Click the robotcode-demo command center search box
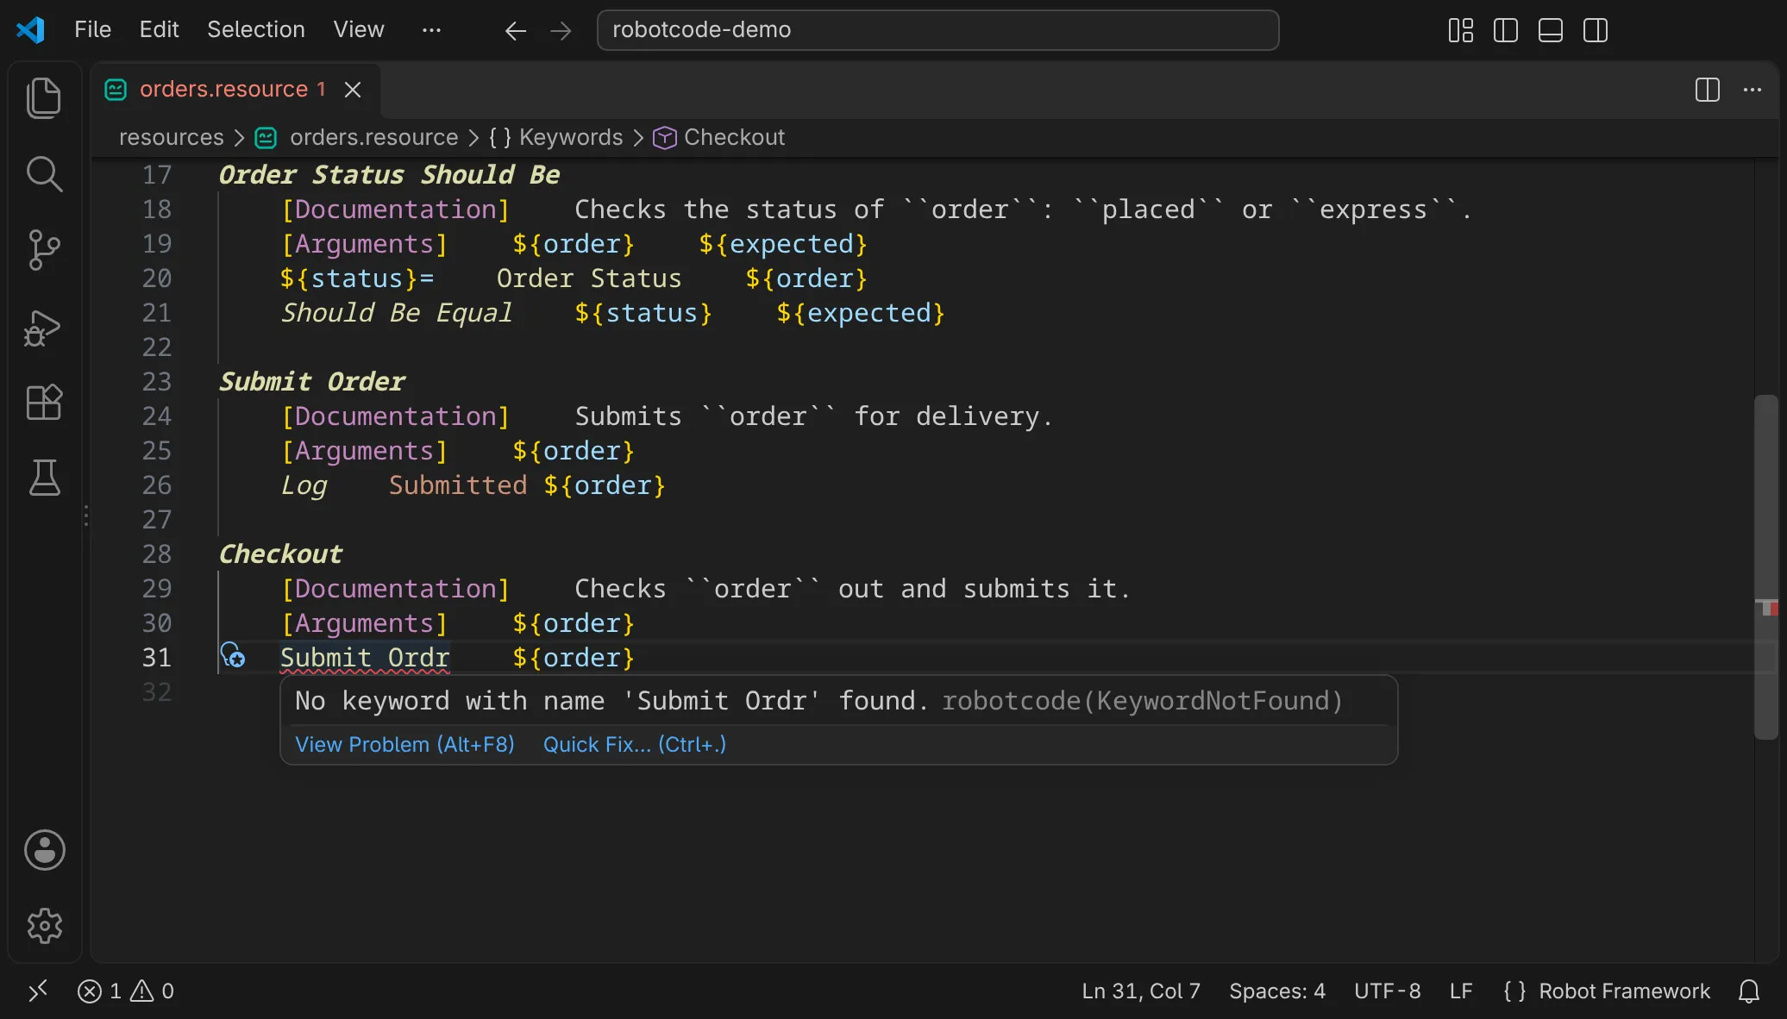 point(937,30)
